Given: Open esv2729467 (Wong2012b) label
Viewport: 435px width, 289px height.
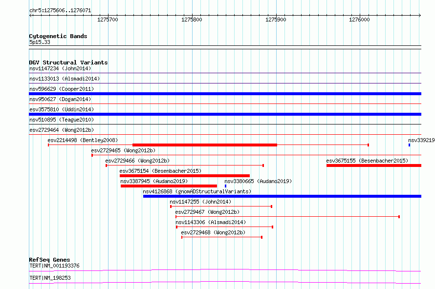Looking at the screenshot, I should pos(208,212).
